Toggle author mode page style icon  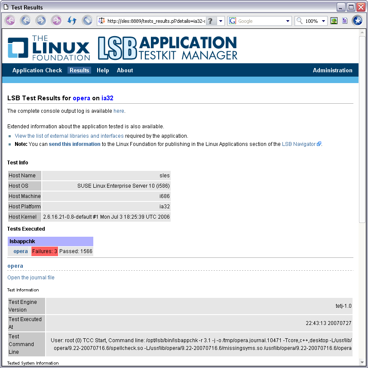[x=344, y=21]
